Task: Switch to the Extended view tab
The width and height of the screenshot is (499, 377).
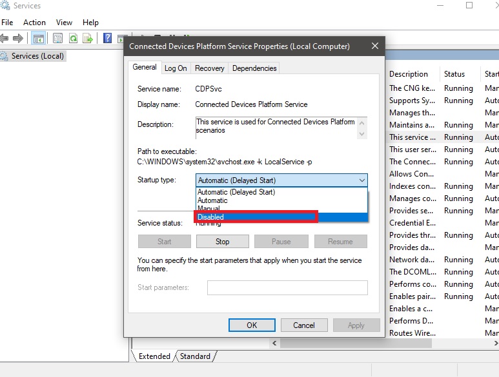Action: pos(154,356)
